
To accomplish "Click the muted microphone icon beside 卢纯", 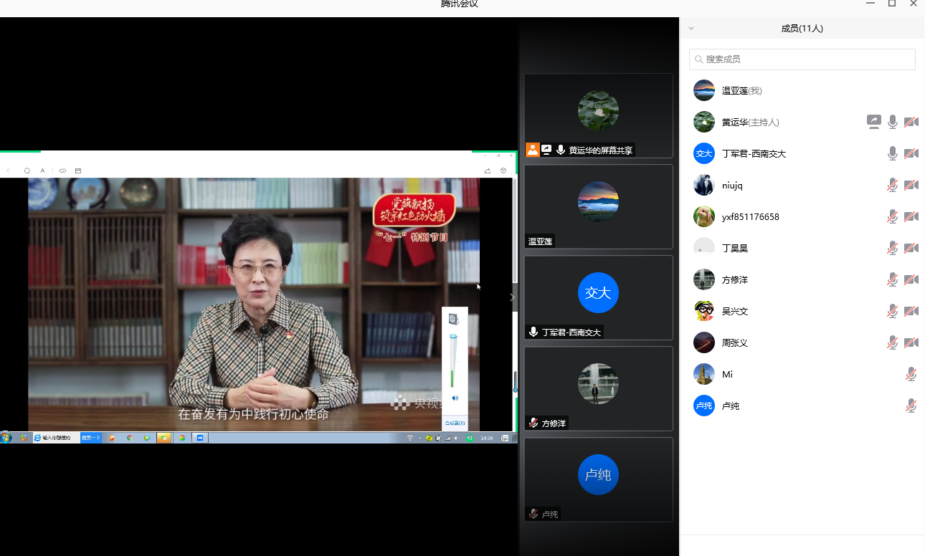I will [x=911, y=406].
